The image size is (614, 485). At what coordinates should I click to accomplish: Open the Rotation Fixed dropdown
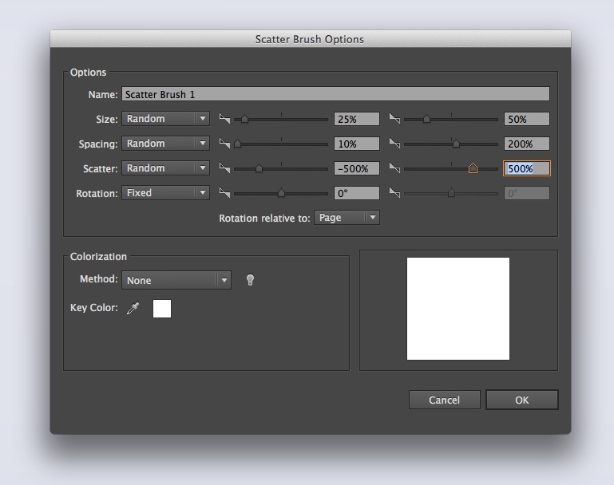[x=165, y=193]
